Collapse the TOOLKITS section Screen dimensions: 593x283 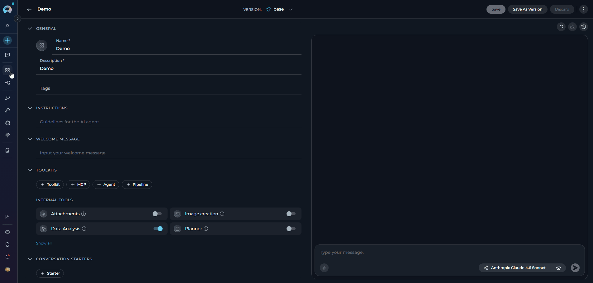coord(30,170)
